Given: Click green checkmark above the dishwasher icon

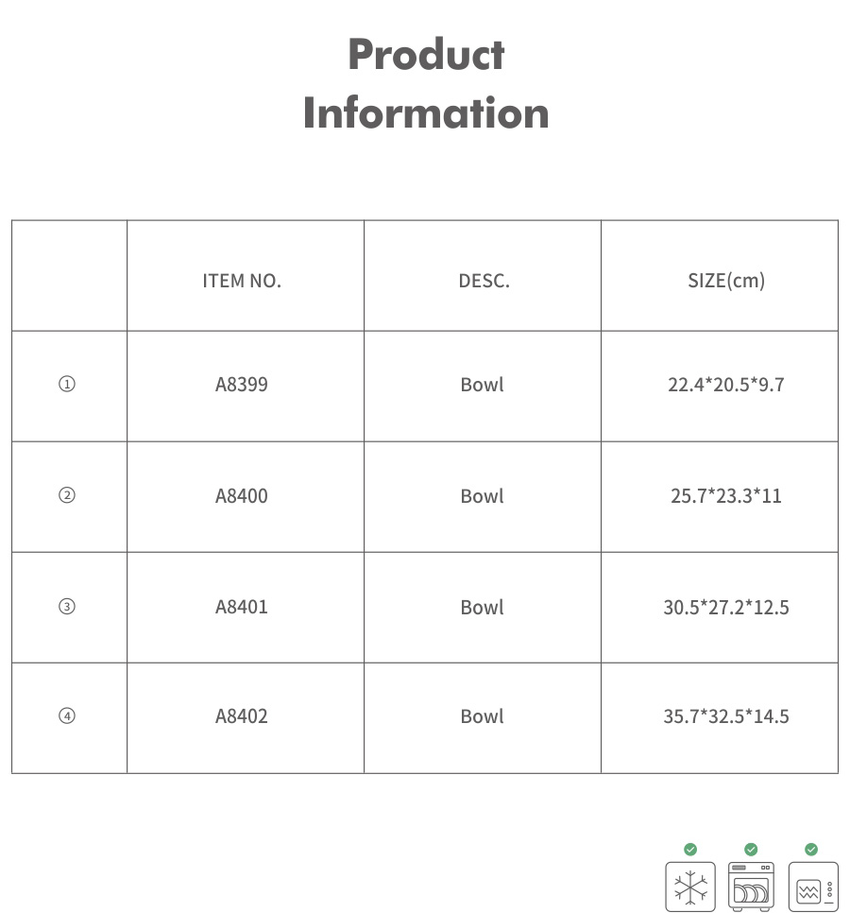Looking at the screenshot, I should 751,850.
